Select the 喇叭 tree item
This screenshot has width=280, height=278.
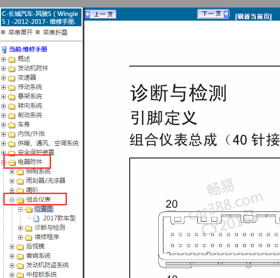pos(32,190)
